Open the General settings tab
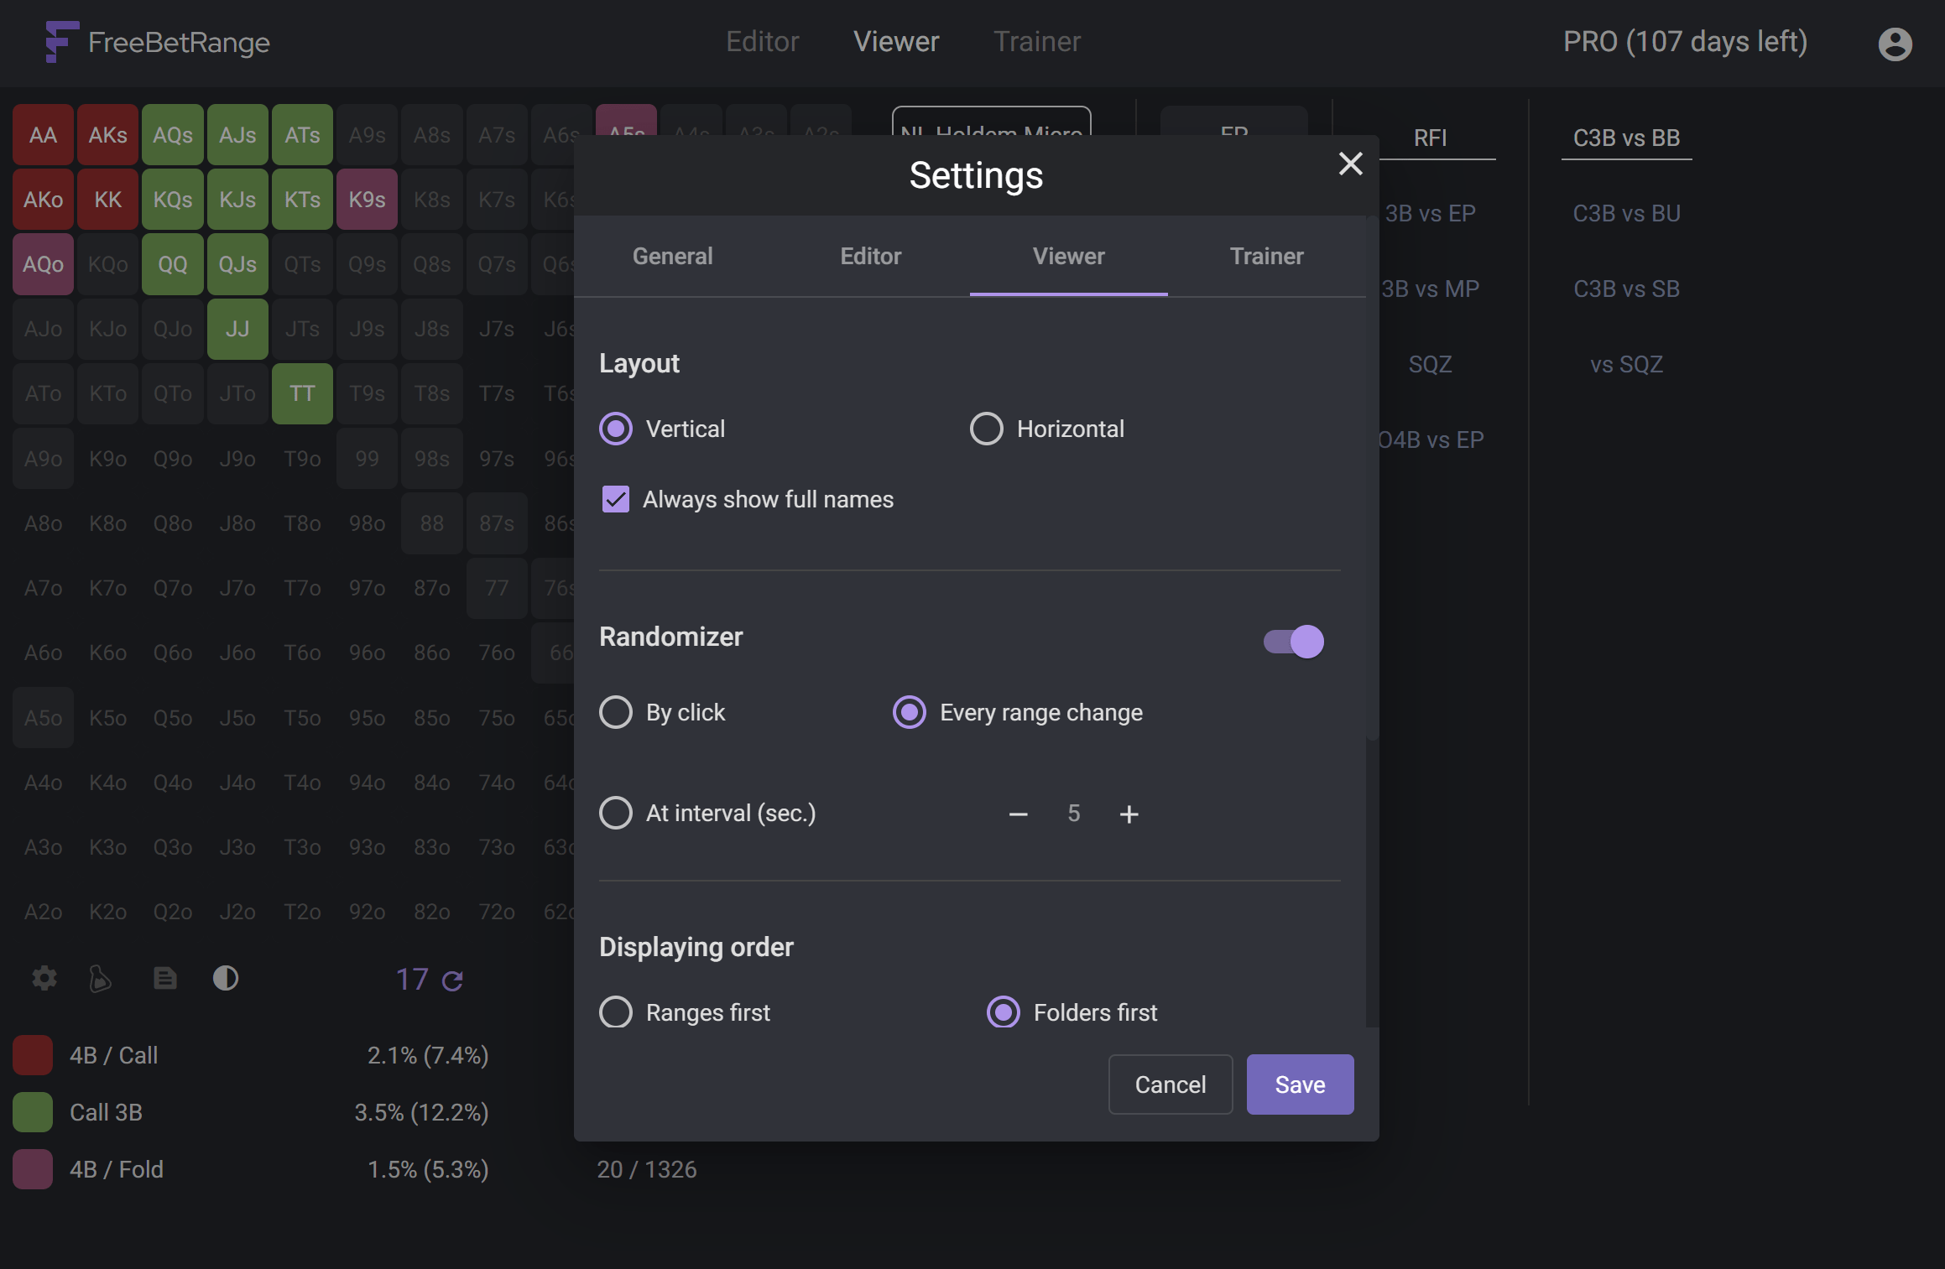 [x=672, y=256]
